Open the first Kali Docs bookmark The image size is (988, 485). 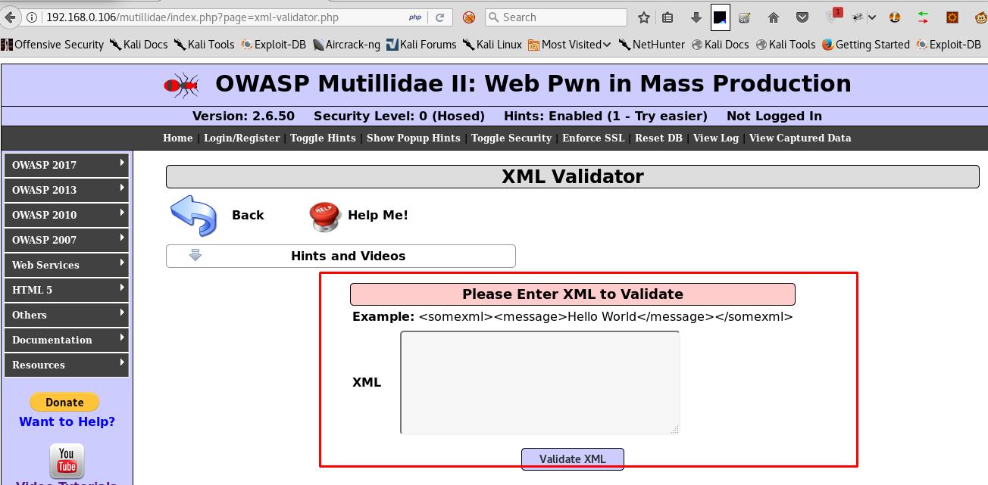139,45
